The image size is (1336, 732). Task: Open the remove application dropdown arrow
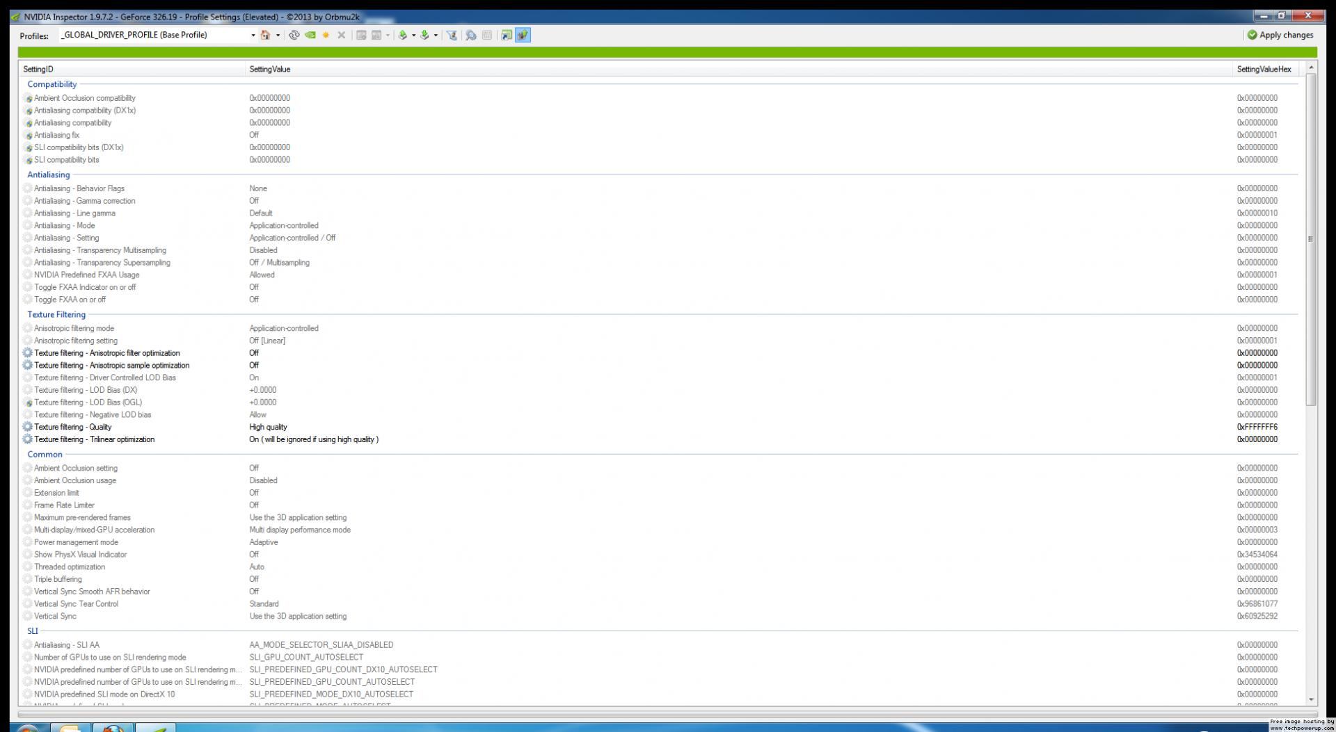(x=388, y=35)
